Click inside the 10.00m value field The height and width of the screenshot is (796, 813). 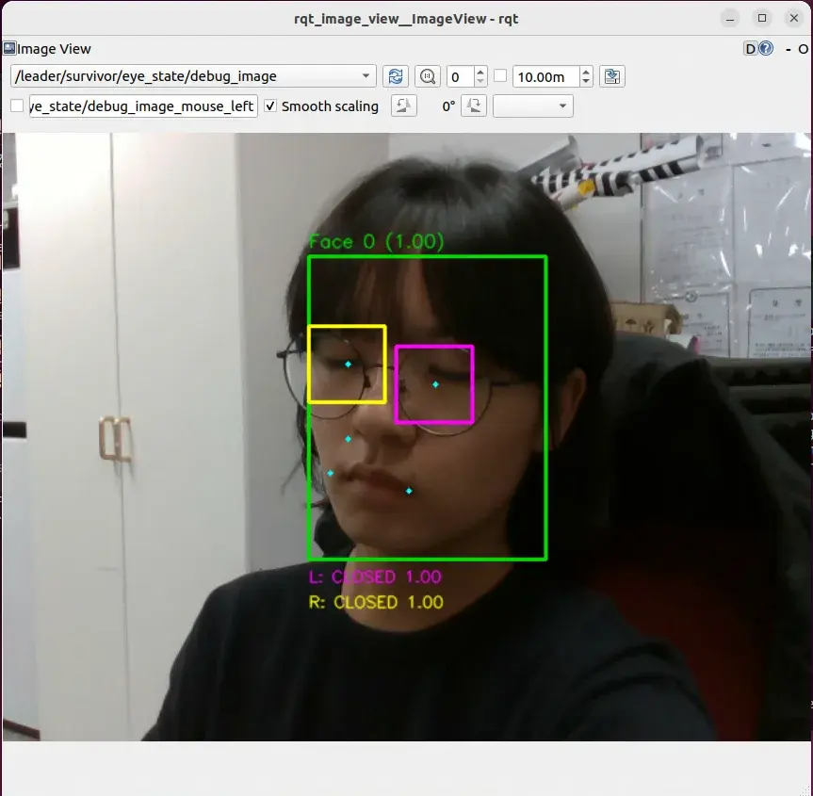point(546,76)
